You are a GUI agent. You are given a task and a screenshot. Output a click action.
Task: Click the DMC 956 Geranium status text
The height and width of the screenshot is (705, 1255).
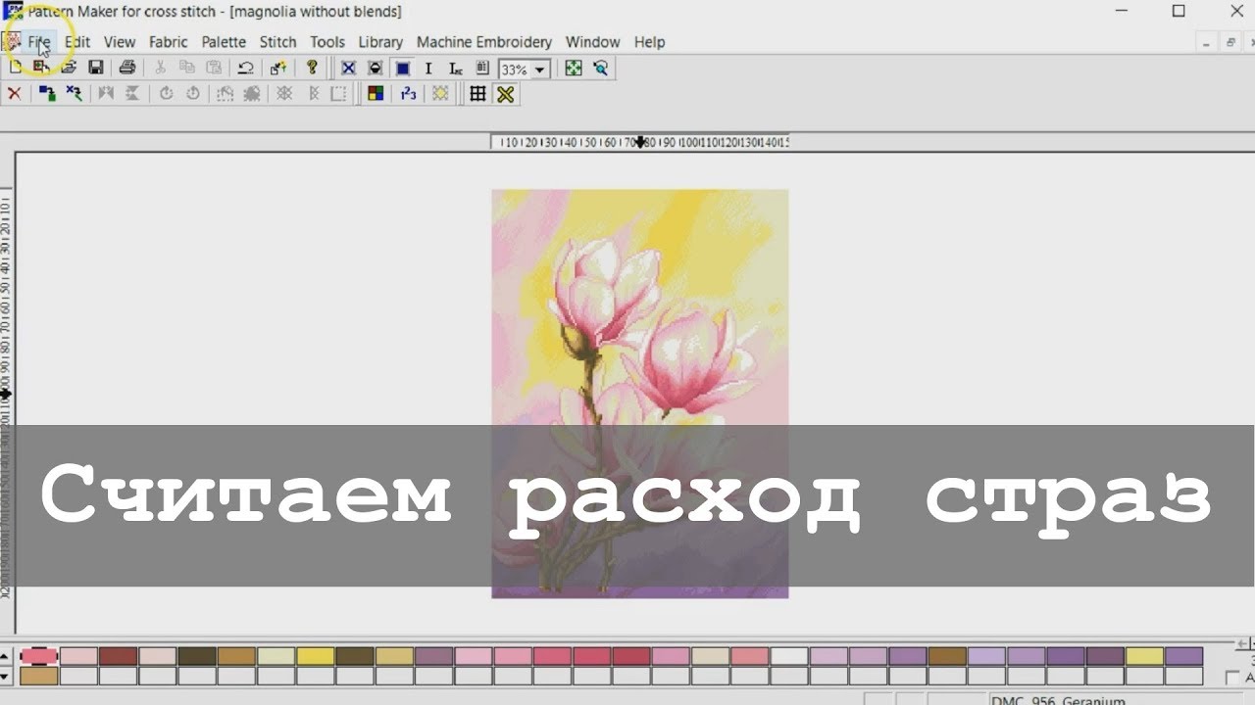(x=1058, y=700)
